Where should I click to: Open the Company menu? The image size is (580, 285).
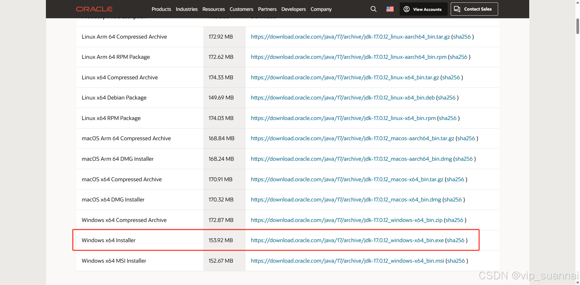(x=321, y=9)
